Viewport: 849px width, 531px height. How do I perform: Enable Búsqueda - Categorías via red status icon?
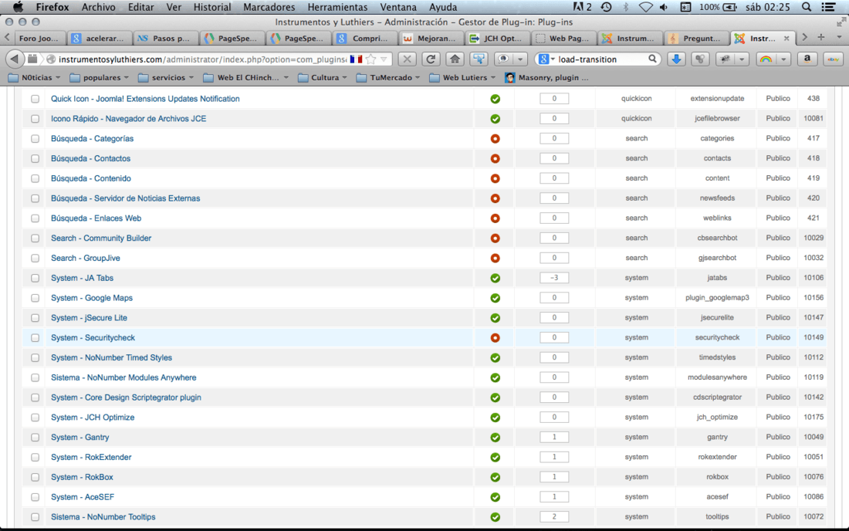495,139
